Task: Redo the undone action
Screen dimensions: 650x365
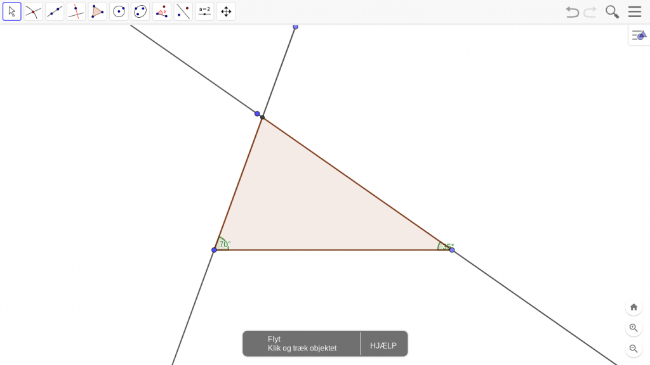Action: [x=590, y=11]
